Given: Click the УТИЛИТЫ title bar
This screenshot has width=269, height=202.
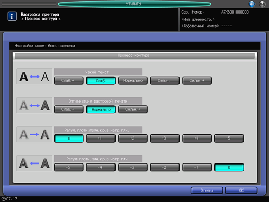Looking at the screenshot, I should tap(134, 4).
